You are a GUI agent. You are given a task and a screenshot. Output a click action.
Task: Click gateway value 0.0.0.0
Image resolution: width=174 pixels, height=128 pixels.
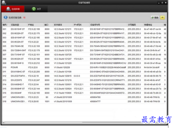coord(77,76)
